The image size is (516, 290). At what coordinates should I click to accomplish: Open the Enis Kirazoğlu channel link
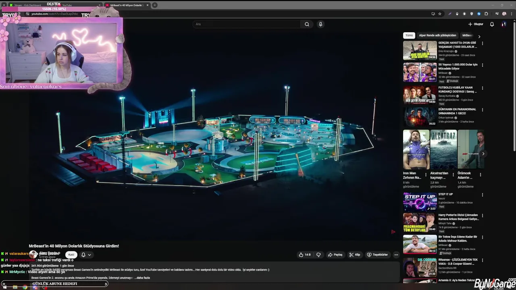coord(446,51)
